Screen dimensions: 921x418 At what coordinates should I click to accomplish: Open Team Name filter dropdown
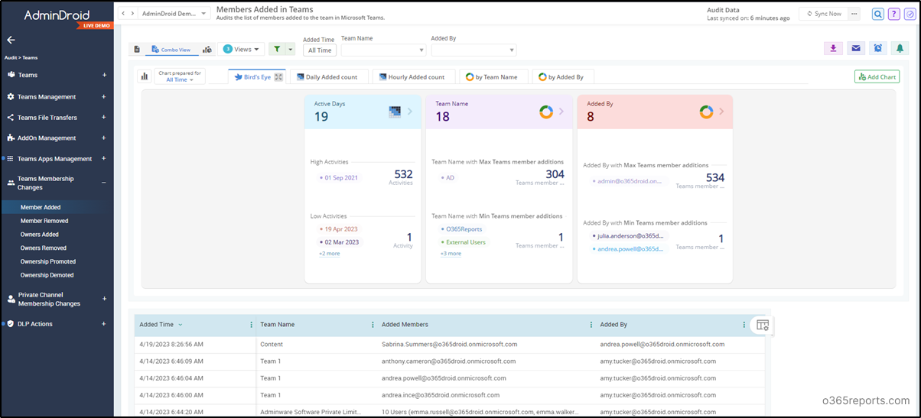point(383,50)
